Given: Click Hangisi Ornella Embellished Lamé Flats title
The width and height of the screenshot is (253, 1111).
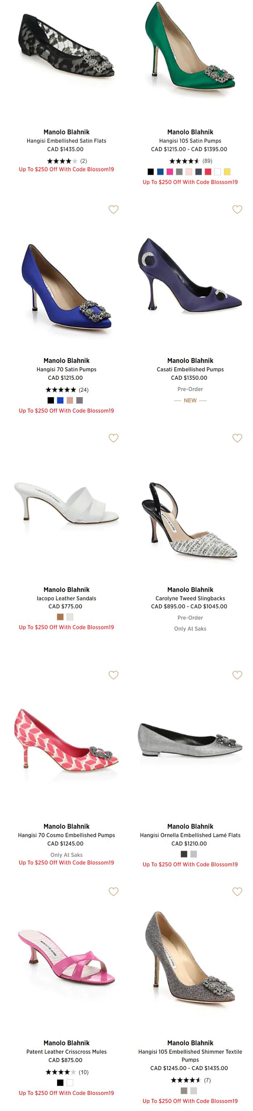Looking at the screenshot, I should click(x=190, y=835).
